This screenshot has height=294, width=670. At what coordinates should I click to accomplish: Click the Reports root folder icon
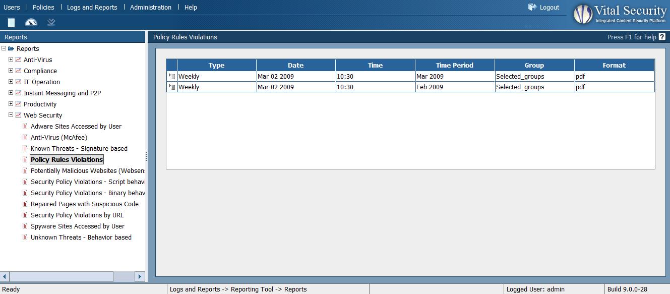pyautogui.click(x=11, y=49)
